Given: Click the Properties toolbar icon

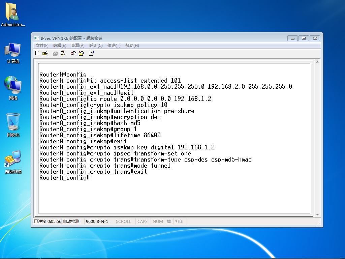Looking at the screenshot, I should coord(92,53).
